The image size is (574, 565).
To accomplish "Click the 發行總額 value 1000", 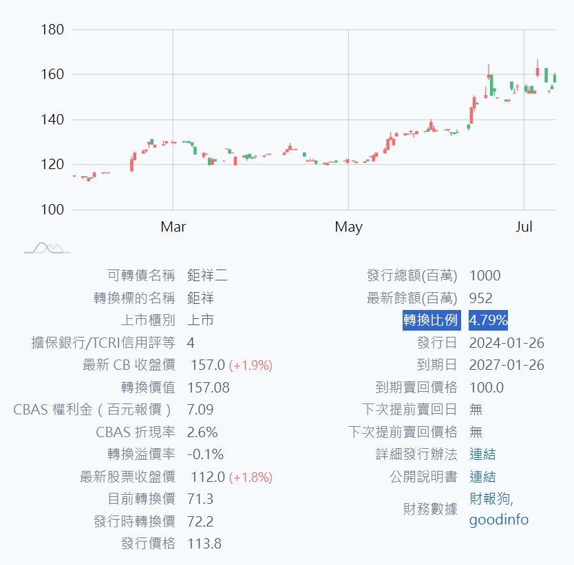I will pos(485,276).
